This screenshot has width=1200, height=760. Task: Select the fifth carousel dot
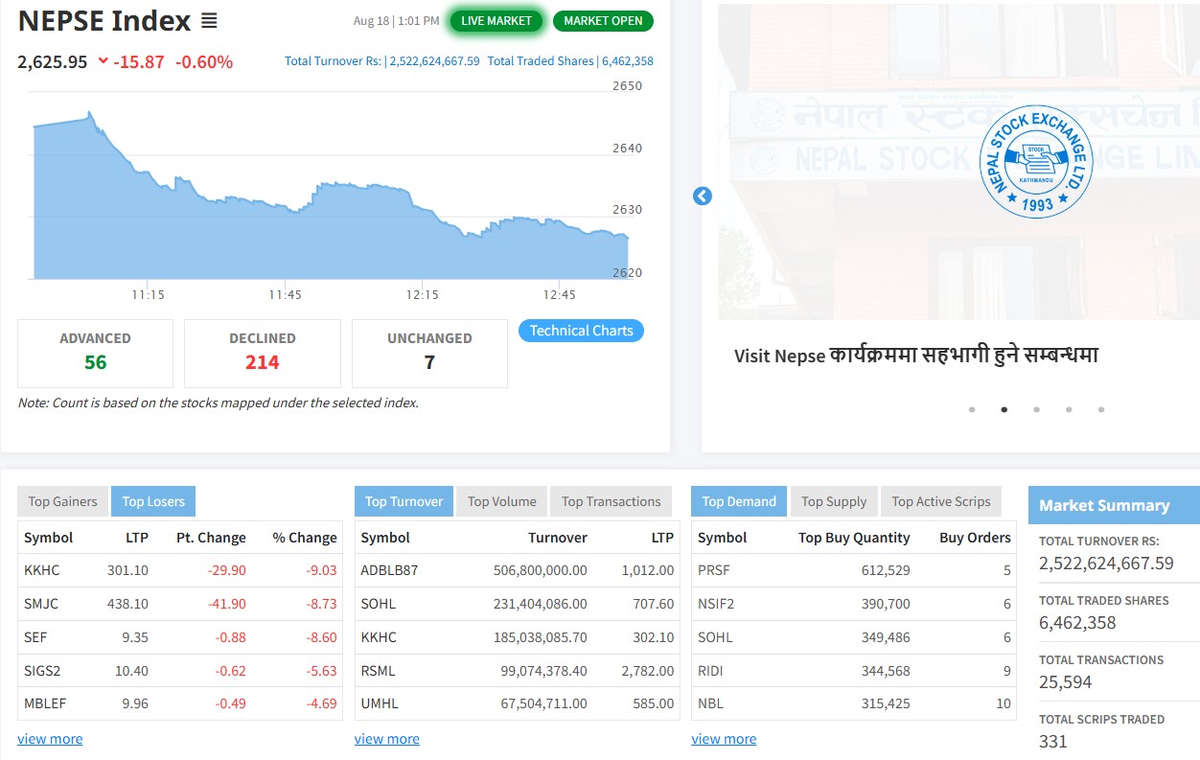pos(1101,409)
